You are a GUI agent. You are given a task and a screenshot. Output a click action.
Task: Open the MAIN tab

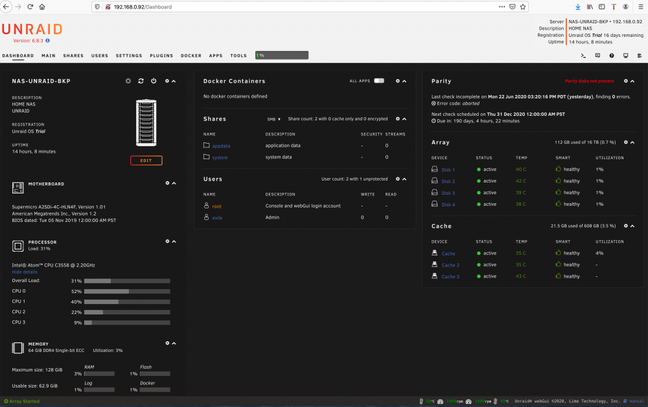[x=49, y=55]
